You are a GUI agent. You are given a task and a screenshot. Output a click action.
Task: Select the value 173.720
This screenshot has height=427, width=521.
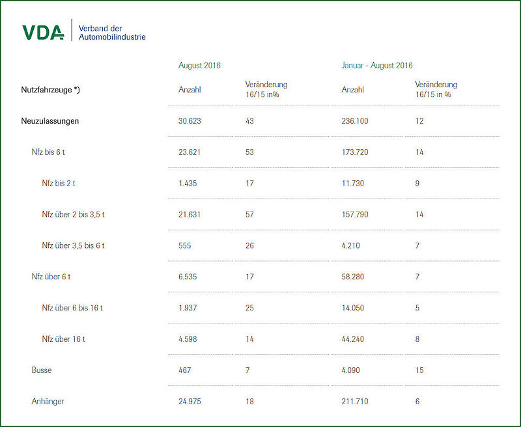(355, 152)
